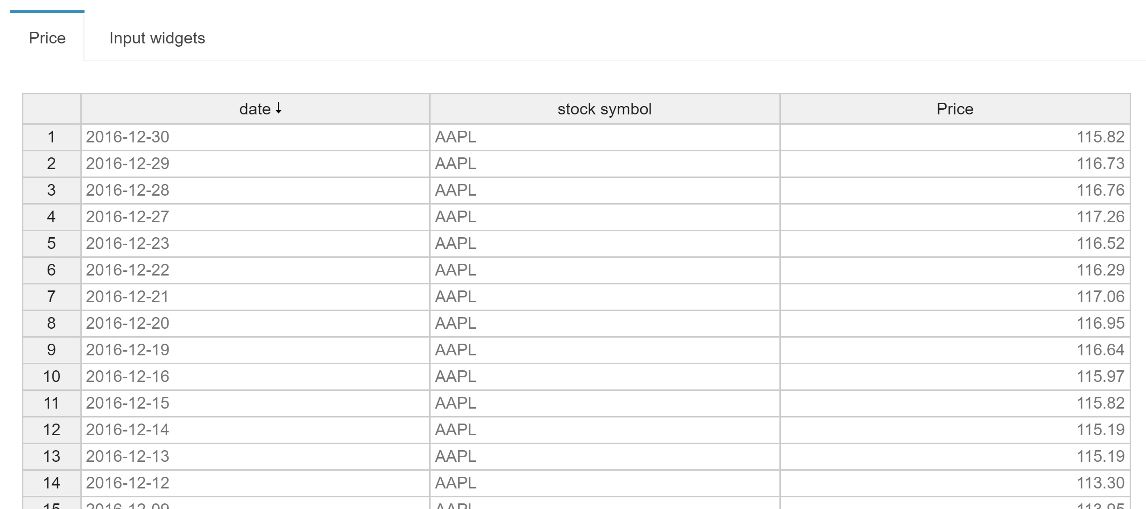Screen dimensions: 1146x509
Task: Click the Price column header in table
Action: tap(955, 109)
